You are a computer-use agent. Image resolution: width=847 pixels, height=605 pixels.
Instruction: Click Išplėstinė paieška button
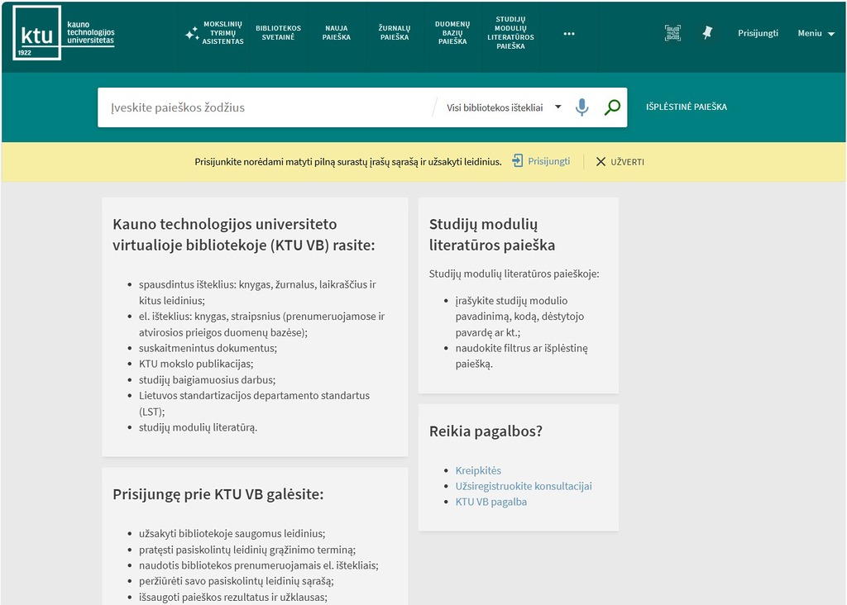(x=686, y=107)
